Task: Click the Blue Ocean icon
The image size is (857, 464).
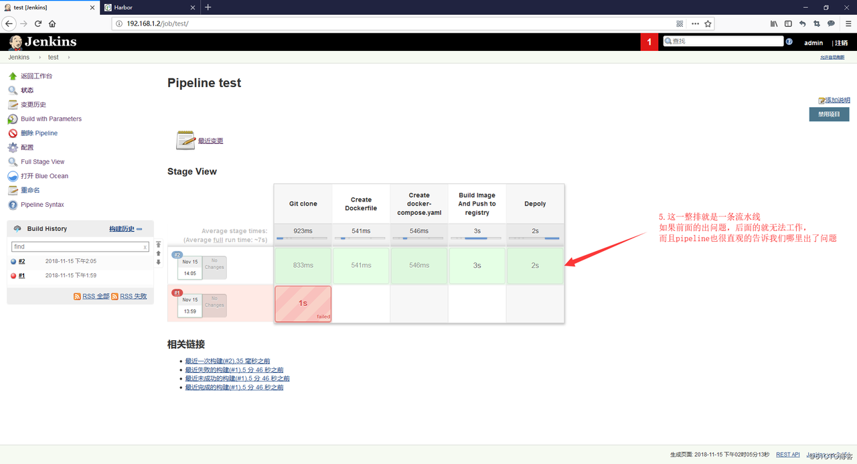Action: pyautogui.click(x=13, y=176)
